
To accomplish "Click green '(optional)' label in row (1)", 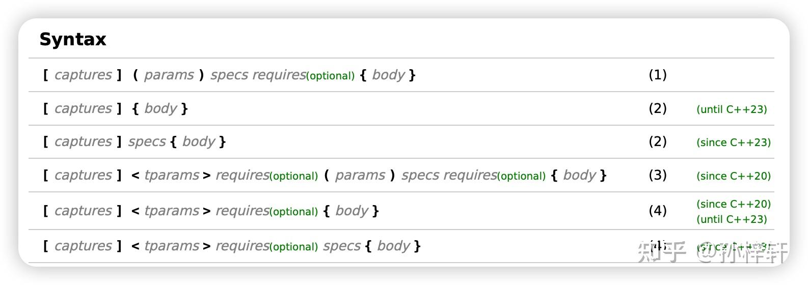I will tap(330, 76).
